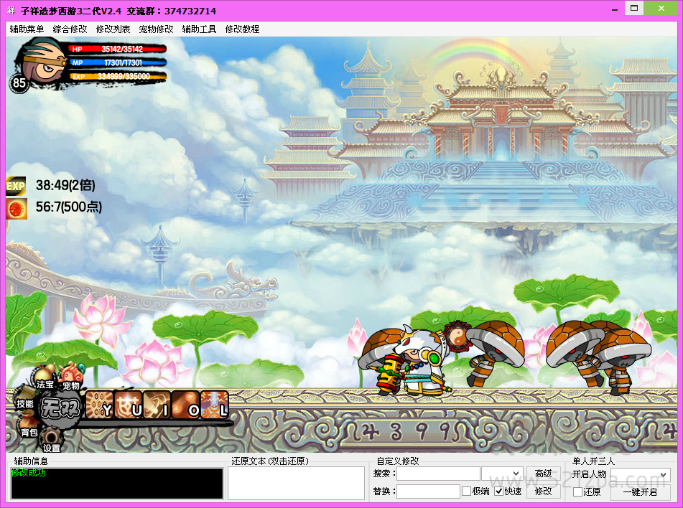
Task: Focus the 搜索 input field
Action: coord(438,473)
